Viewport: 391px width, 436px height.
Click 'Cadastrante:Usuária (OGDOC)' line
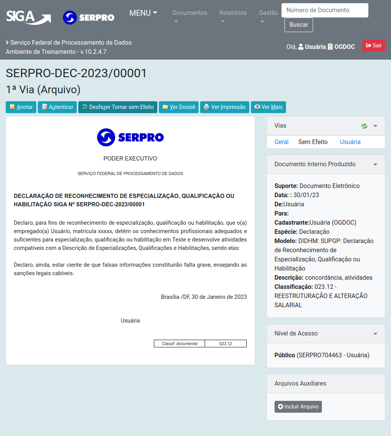click(315, 222)
